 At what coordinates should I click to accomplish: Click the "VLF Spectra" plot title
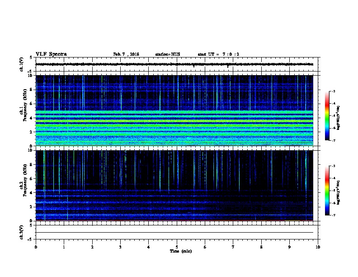[51, 54]
